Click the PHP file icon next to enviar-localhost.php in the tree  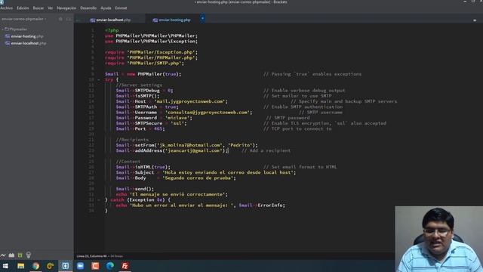(x=8, y=43)
